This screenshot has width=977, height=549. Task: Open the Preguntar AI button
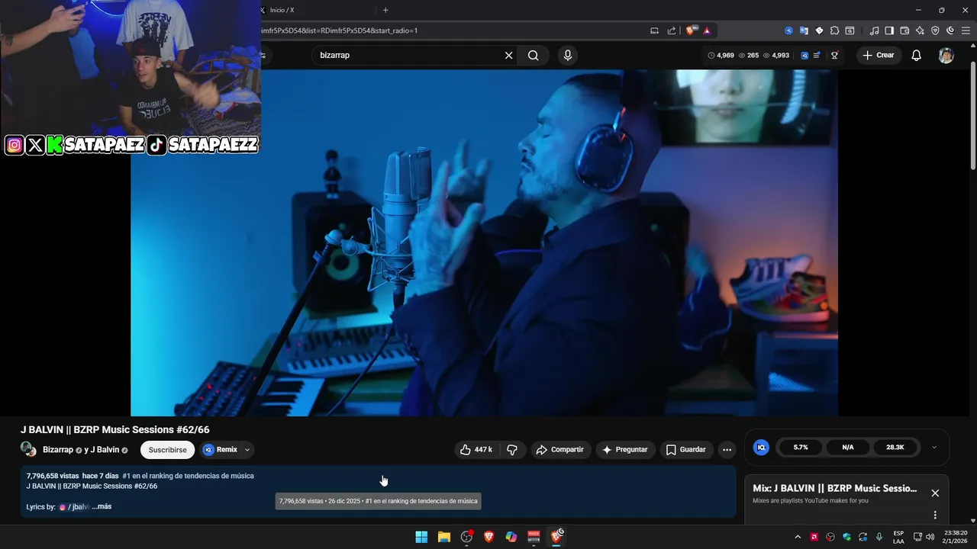(x=625, y=450)
